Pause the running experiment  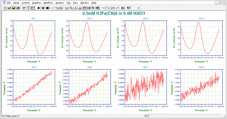43,8
